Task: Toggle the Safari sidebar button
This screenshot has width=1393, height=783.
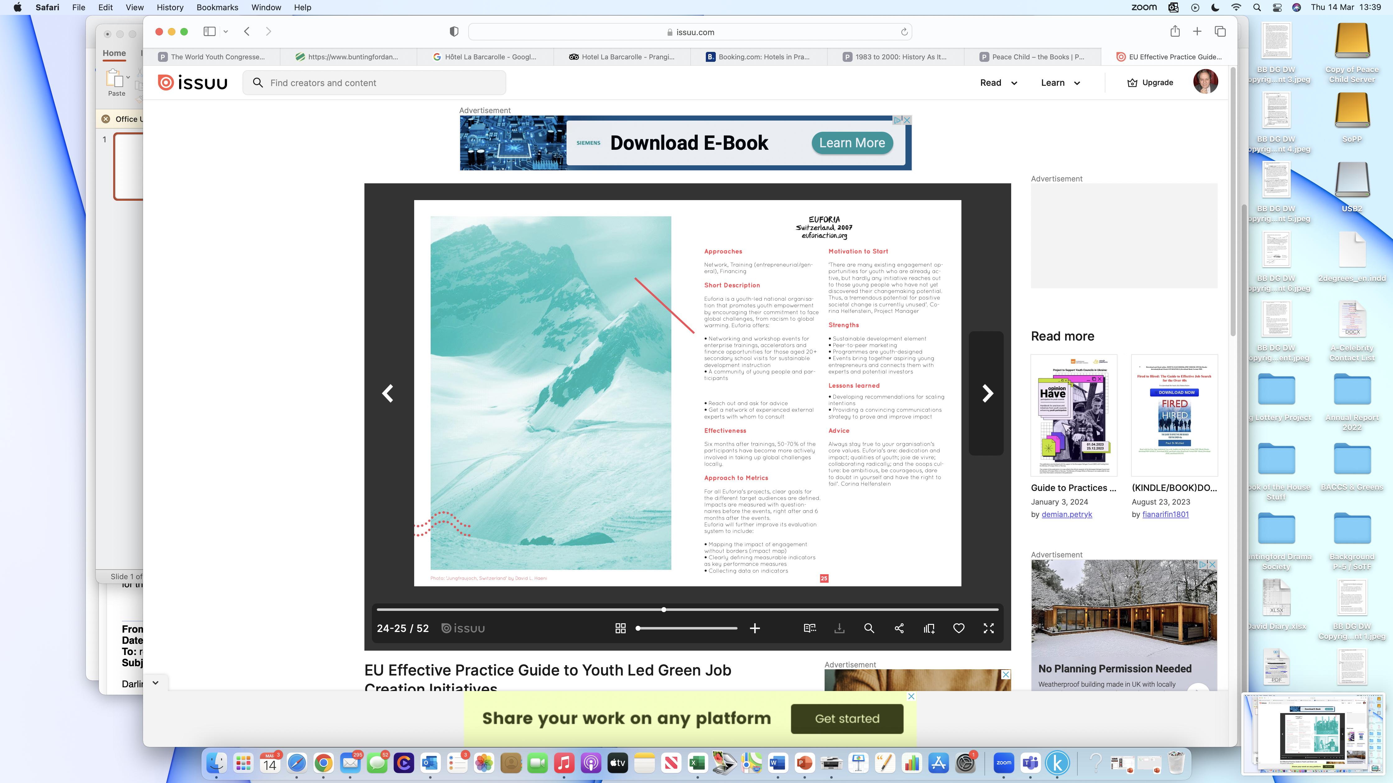Action: pos(209,31)
